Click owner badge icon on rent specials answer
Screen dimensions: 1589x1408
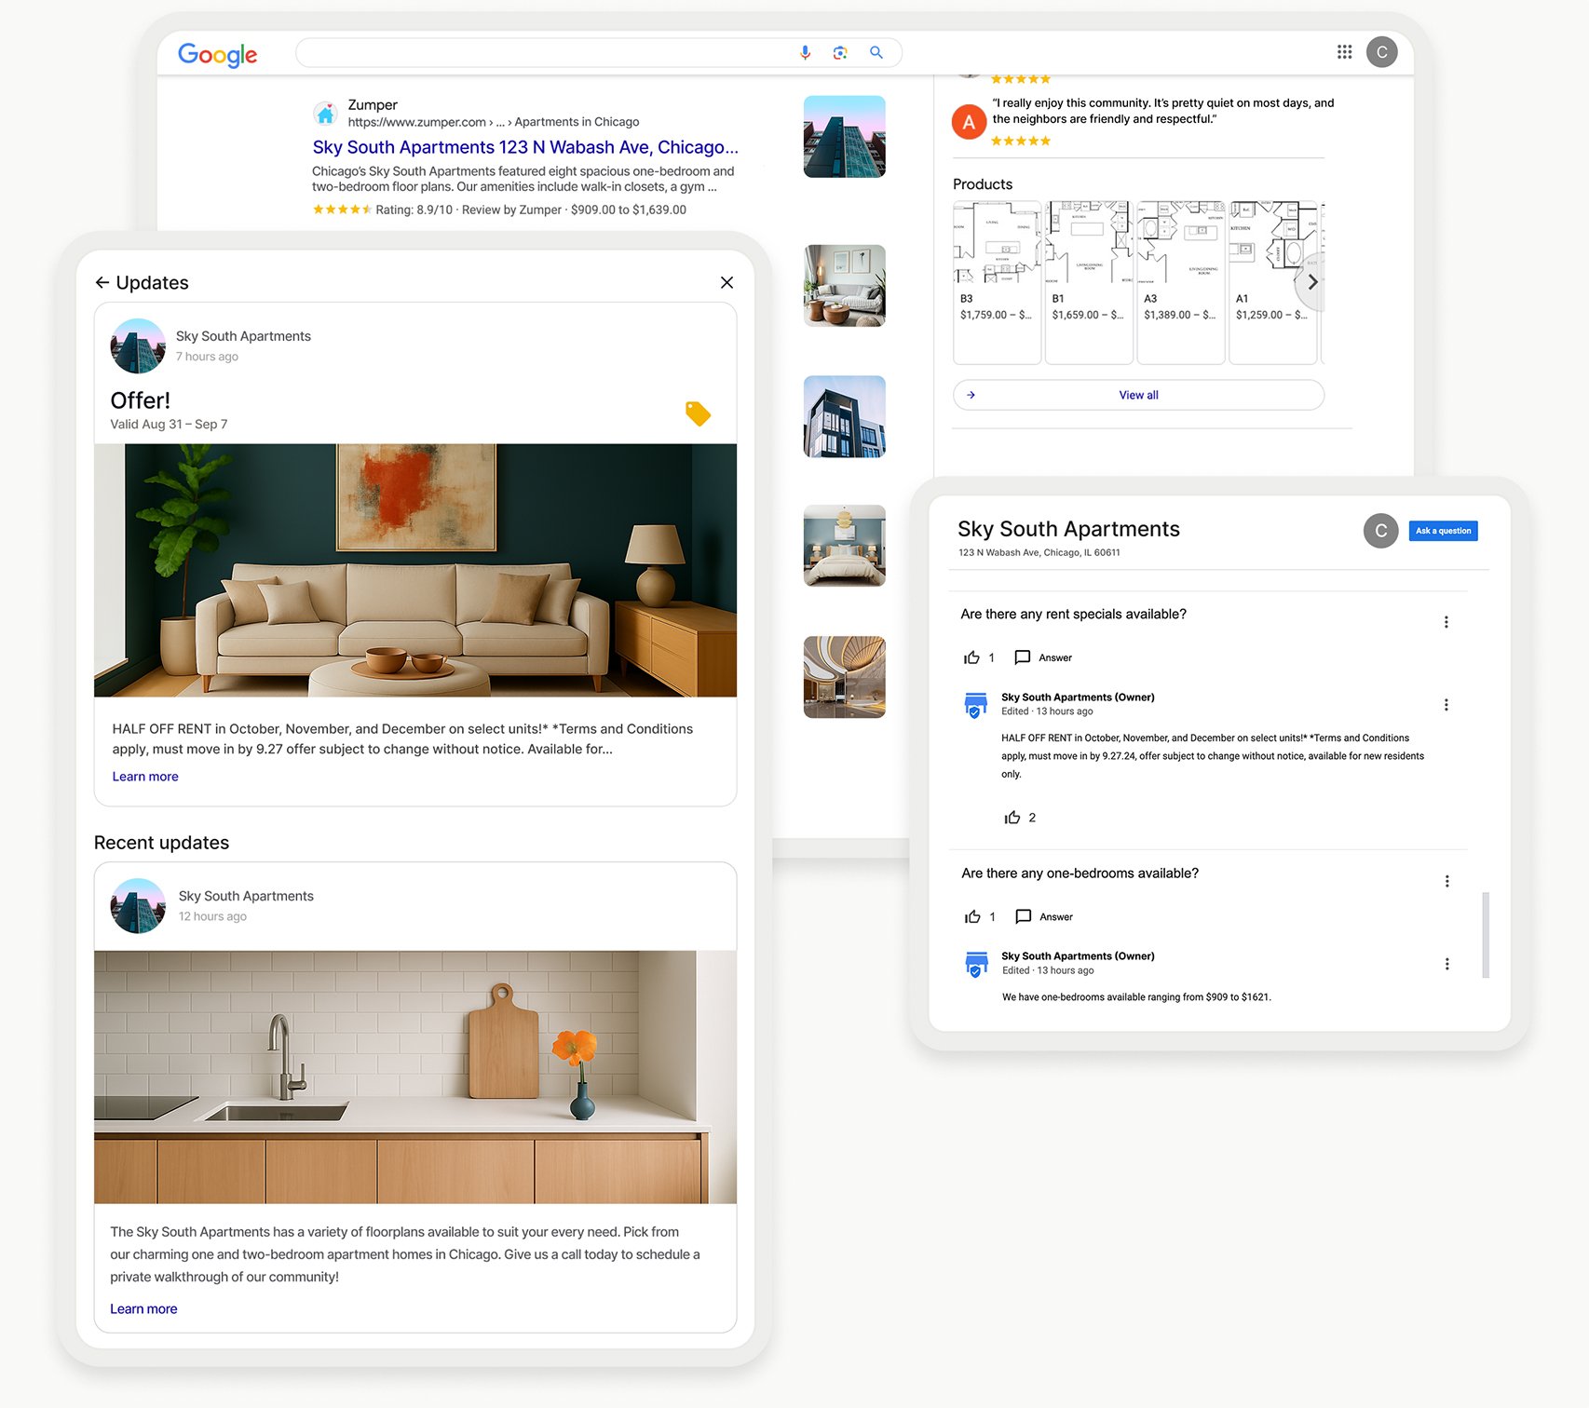[x=975, y=705]
